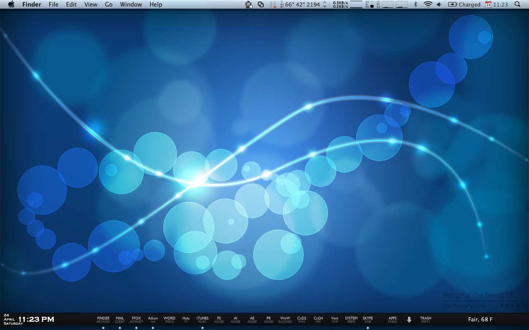529x330 pixels.
Task: Open the Wi-Fi status menu
Action: (428, 5)
